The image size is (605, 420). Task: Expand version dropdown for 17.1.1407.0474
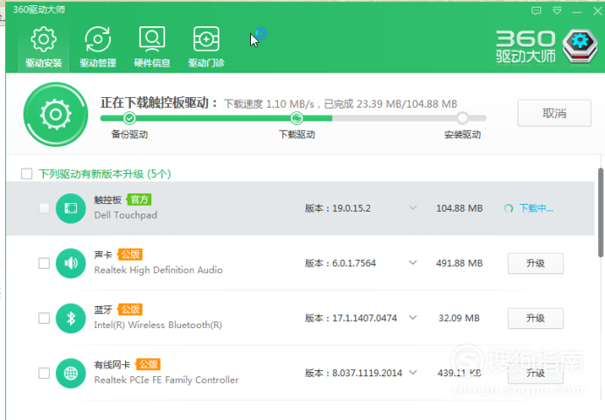(x=413, y=318)
